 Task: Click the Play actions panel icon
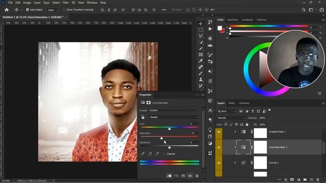(210, 29)
